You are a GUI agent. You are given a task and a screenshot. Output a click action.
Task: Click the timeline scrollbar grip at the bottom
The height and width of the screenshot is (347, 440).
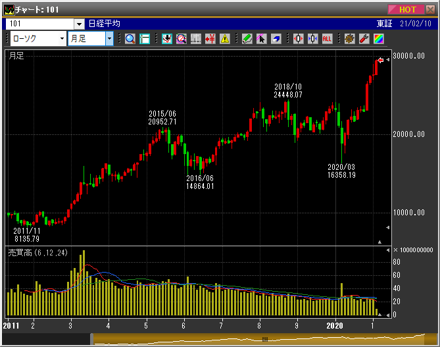point(265,339)
